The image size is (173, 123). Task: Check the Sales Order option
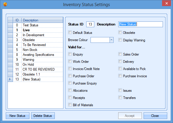pos(120,54)
